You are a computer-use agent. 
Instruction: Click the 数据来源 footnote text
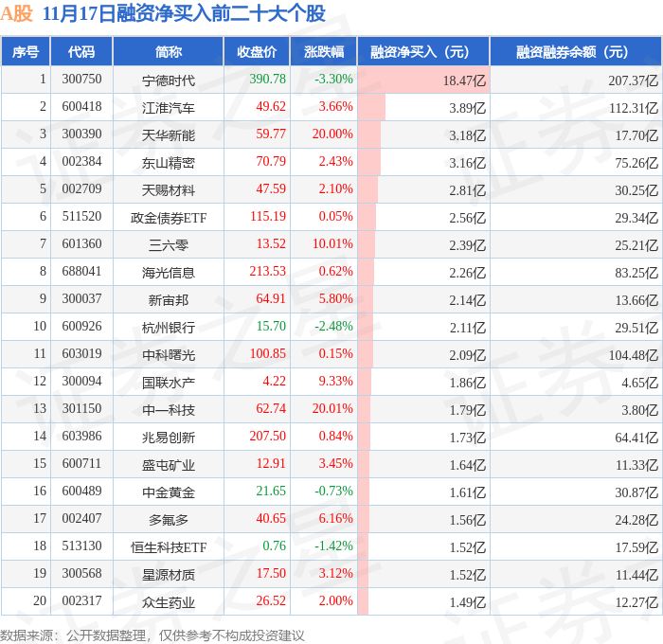[152, 635]
